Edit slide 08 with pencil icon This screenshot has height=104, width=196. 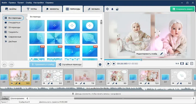145,83
